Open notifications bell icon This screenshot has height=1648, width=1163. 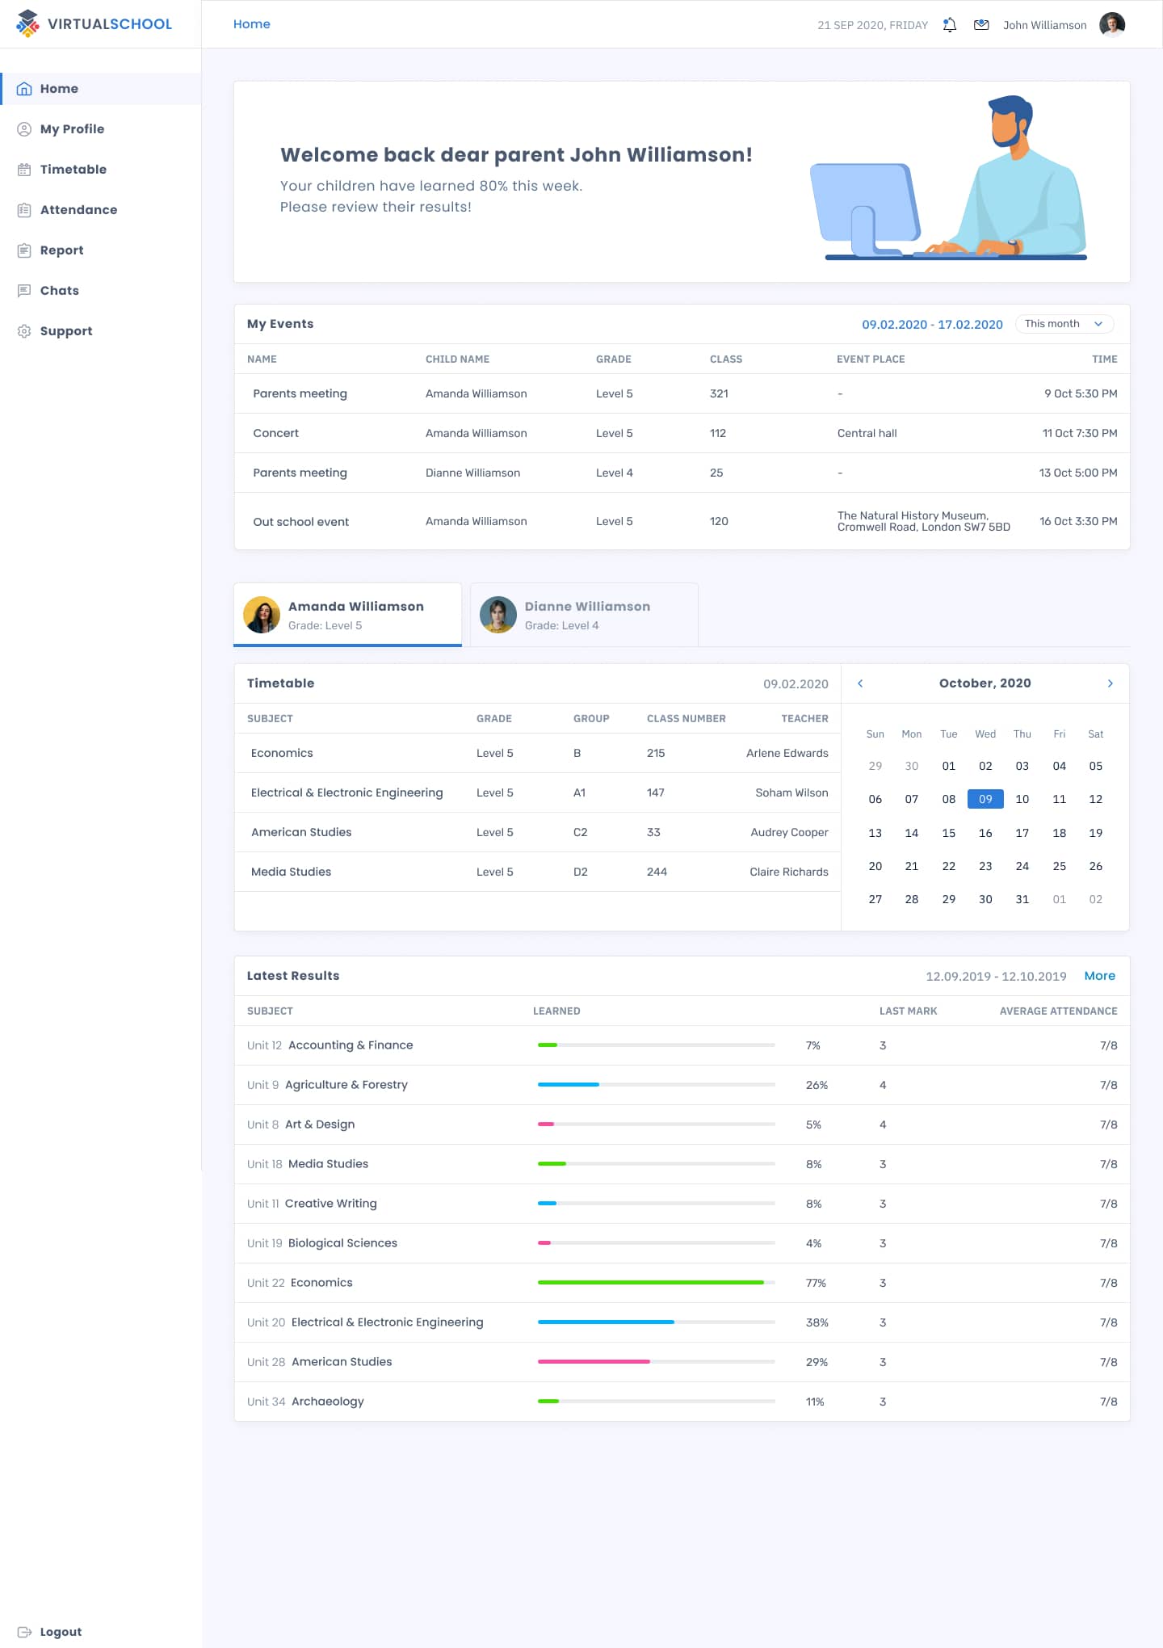[x=950, y=25]
